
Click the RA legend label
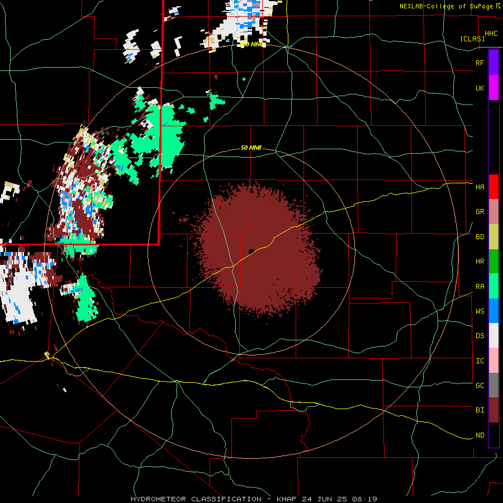coord(480,287)
